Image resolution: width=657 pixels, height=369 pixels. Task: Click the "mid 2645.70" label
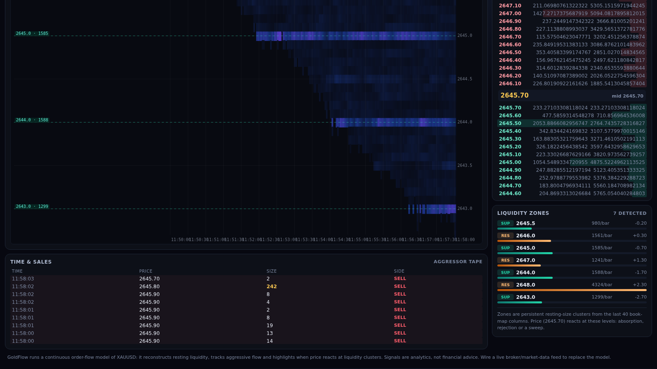coord(627,96)
